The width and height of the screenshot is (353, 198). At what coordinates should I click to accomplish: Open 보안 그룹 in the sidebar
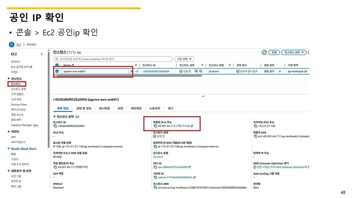16,176
